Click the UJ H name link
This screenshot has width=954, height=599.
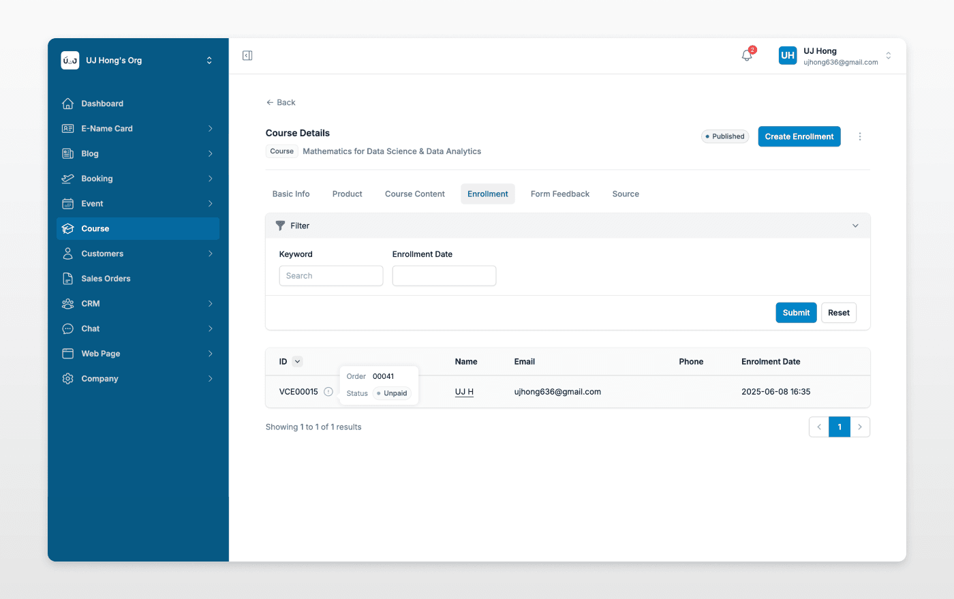click(464, 392)
